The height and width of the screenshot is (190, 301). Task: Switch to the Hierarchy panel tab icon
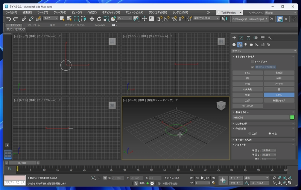(x=248, y=38)
